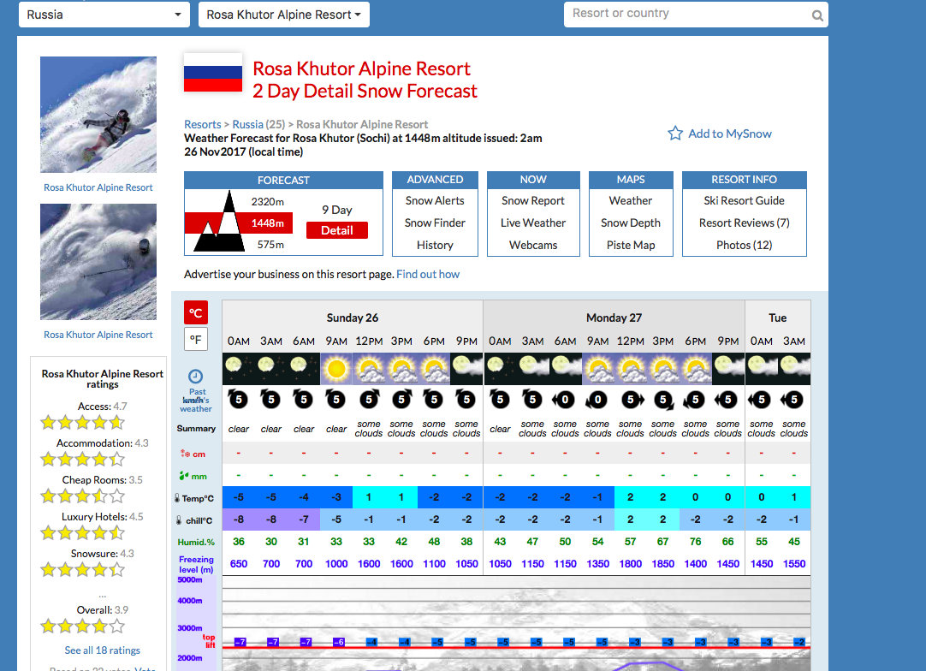The height and width of the screenshot is (671, 926).
Task: Click the Luxury Hotels rating stars
Action: click(x=82, y=533)
